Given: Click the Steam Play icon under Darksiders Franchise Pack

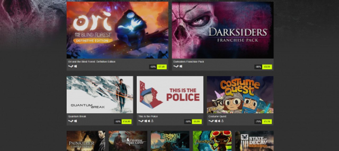Looking at the screenshot, I should pos(176,67).
